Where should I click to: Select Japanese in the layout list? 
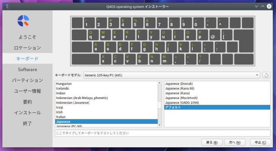pyautogui.click(x=106, y=122)
